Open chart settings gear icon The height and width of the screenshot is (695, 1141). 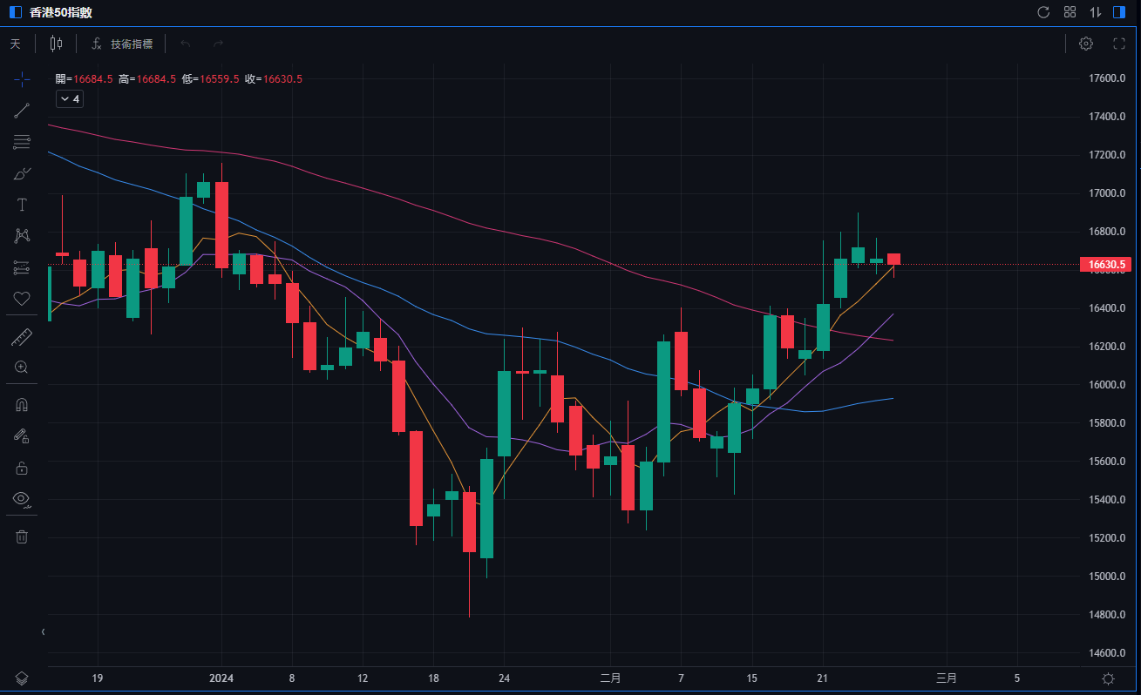[1086, 44]
